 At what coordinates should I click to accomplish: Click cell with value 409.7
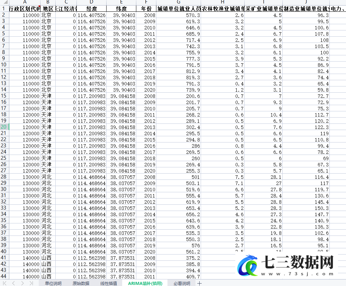tap(179, 277)
